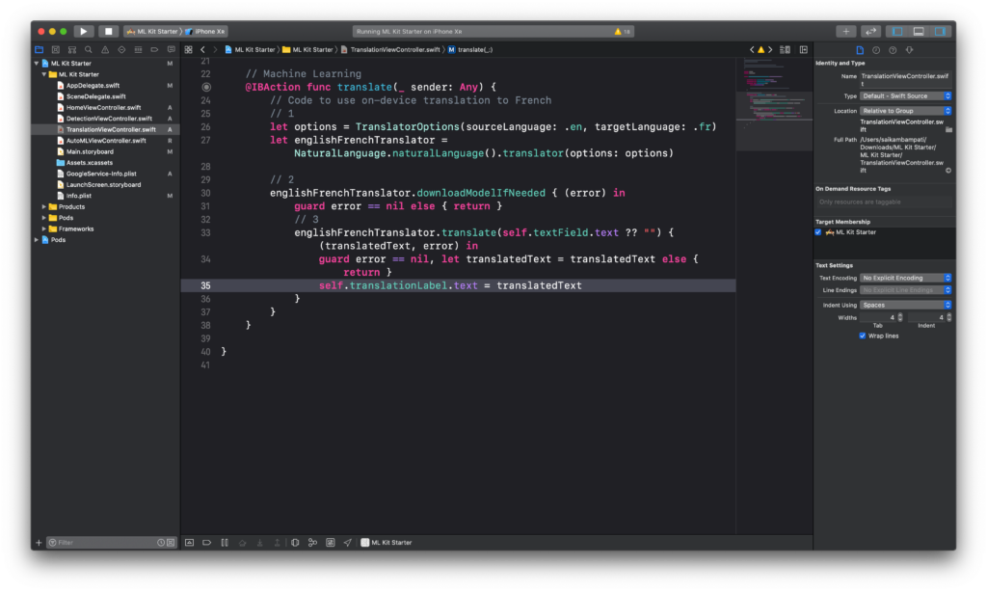
Task: Open the editor options menu
Action: 785,50
